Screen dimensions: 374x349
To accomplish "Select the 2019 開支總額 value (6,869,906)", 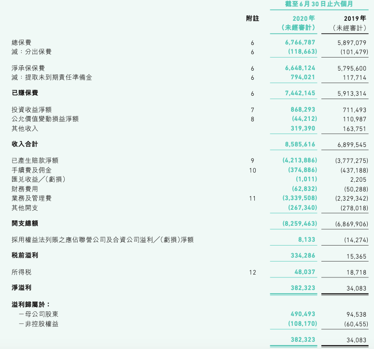I will click(351, 224).
